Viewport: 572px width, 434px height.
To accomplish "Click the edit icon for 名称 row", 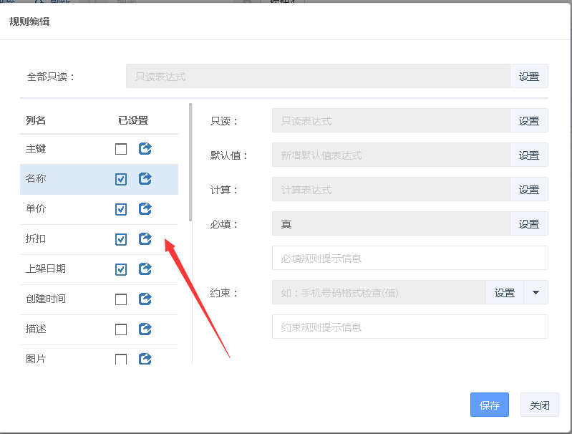I will 145,179.
